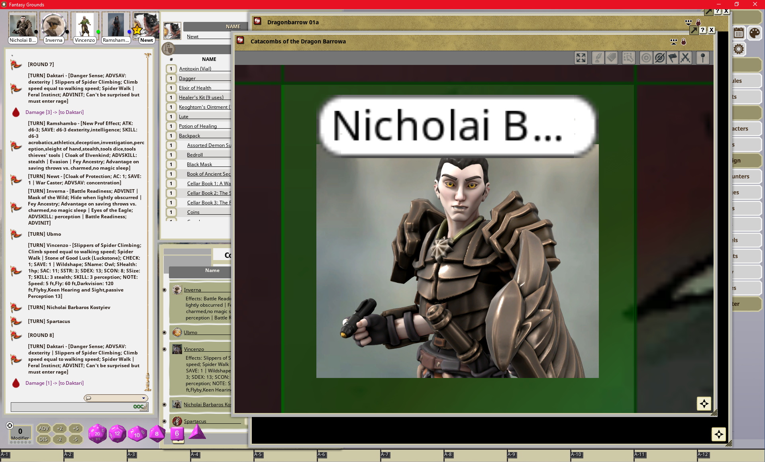Image resolution: width=765 pixels, height=462 pixels.
Task: Toggle the +5 modifier button
Action: coord(76,429)
